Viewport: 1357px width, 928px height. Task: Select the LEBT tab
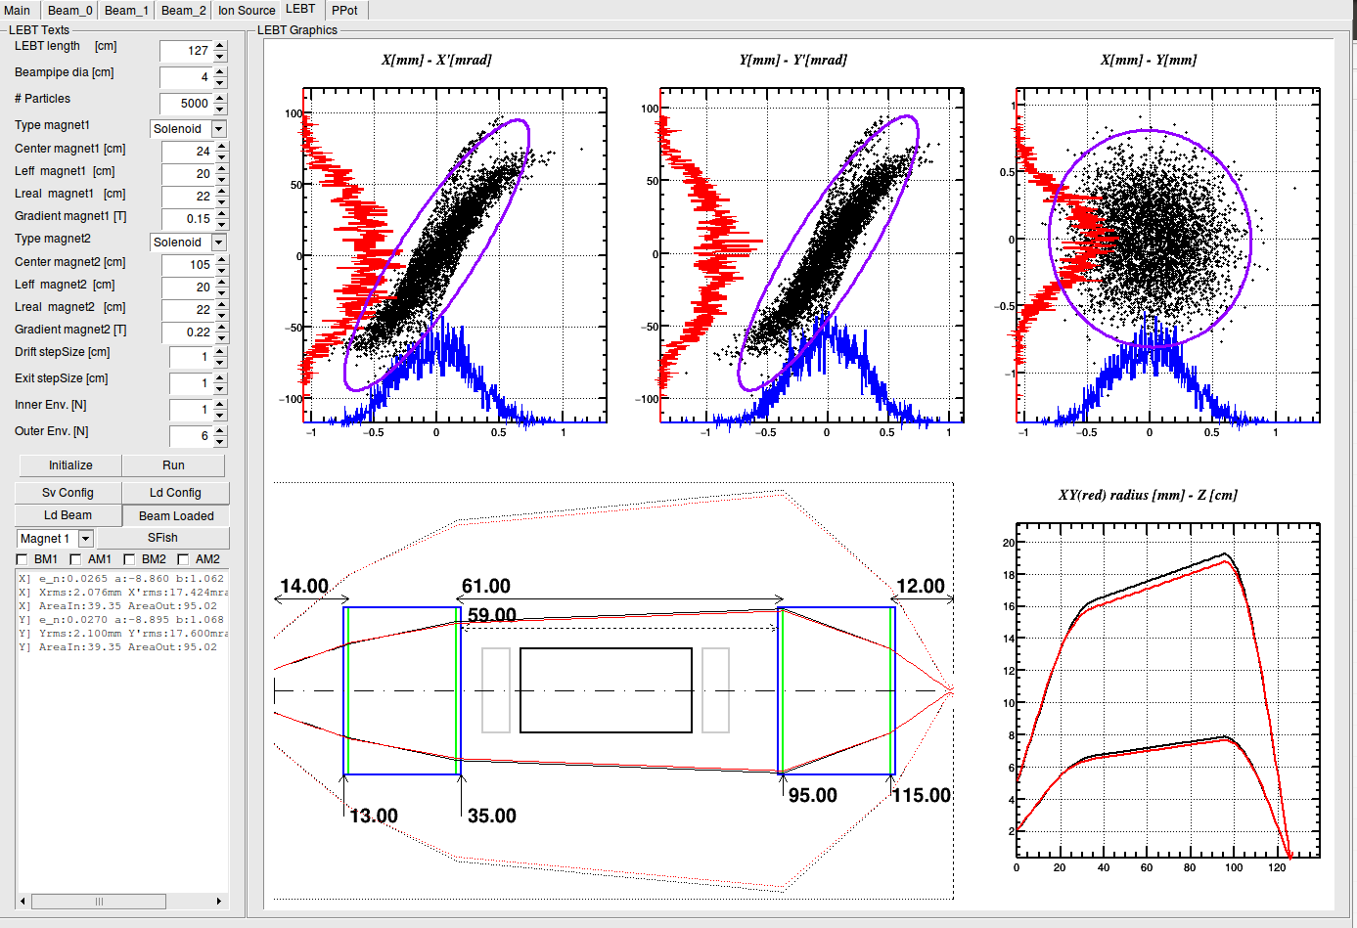(300, 9)
